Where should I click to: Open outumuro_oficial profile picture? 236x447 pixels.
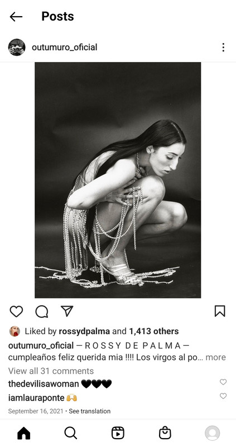[x=17, y=47]
